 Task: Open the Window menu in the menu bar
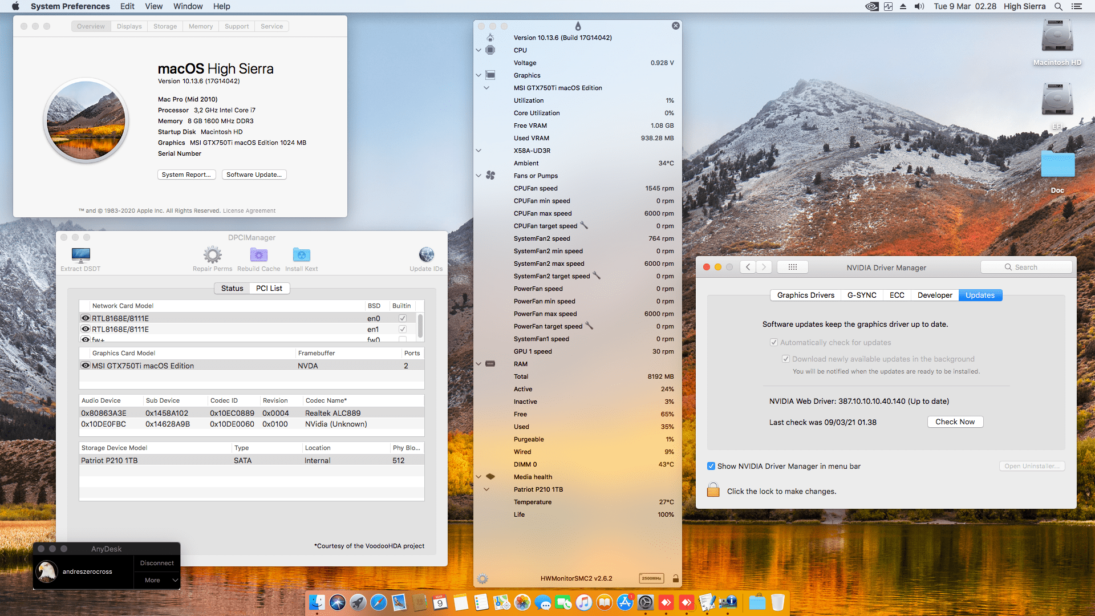coord(188,6)
